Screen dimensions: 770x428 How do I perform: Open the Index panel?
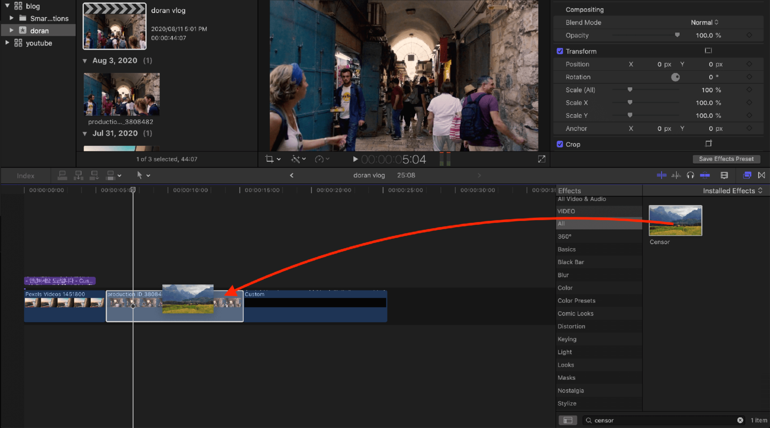point(25,176)
